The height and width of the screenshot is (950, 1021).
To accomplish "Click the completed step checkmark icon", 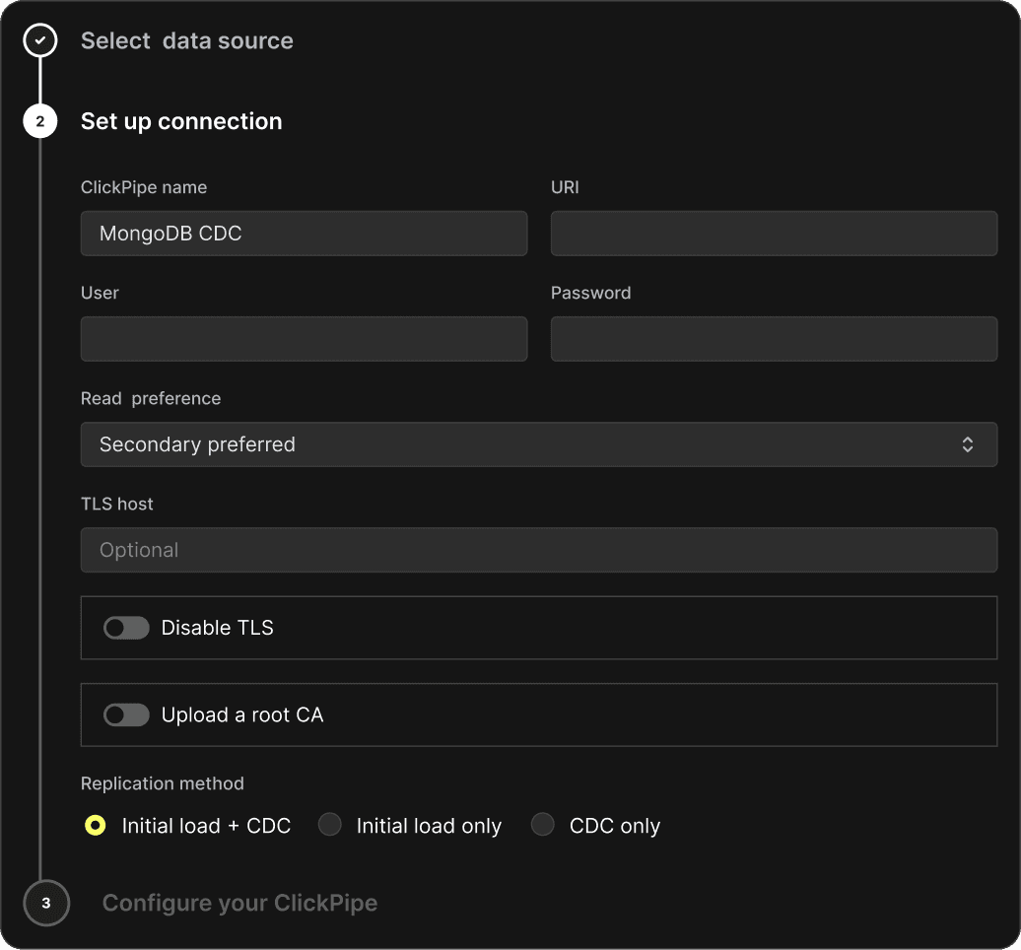I will [40, 40].
